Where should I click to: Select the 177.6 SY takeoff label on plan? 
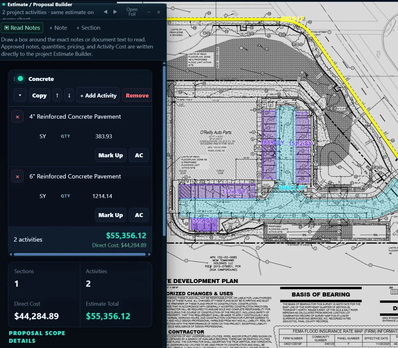coord(234,192)
